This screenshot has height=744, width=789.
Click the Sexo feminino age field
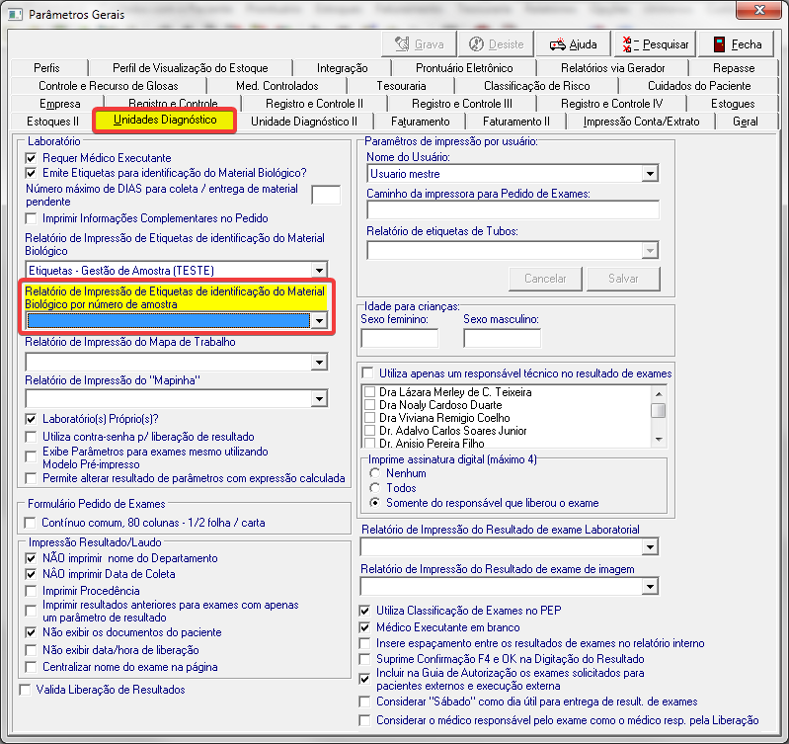tap(400, 338)
